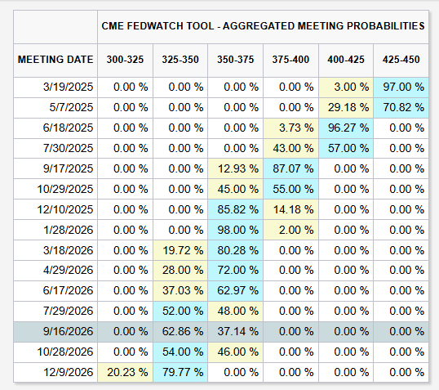Select the 10/29/2025 meeting date
439x390 pixels.
(55, 189)
